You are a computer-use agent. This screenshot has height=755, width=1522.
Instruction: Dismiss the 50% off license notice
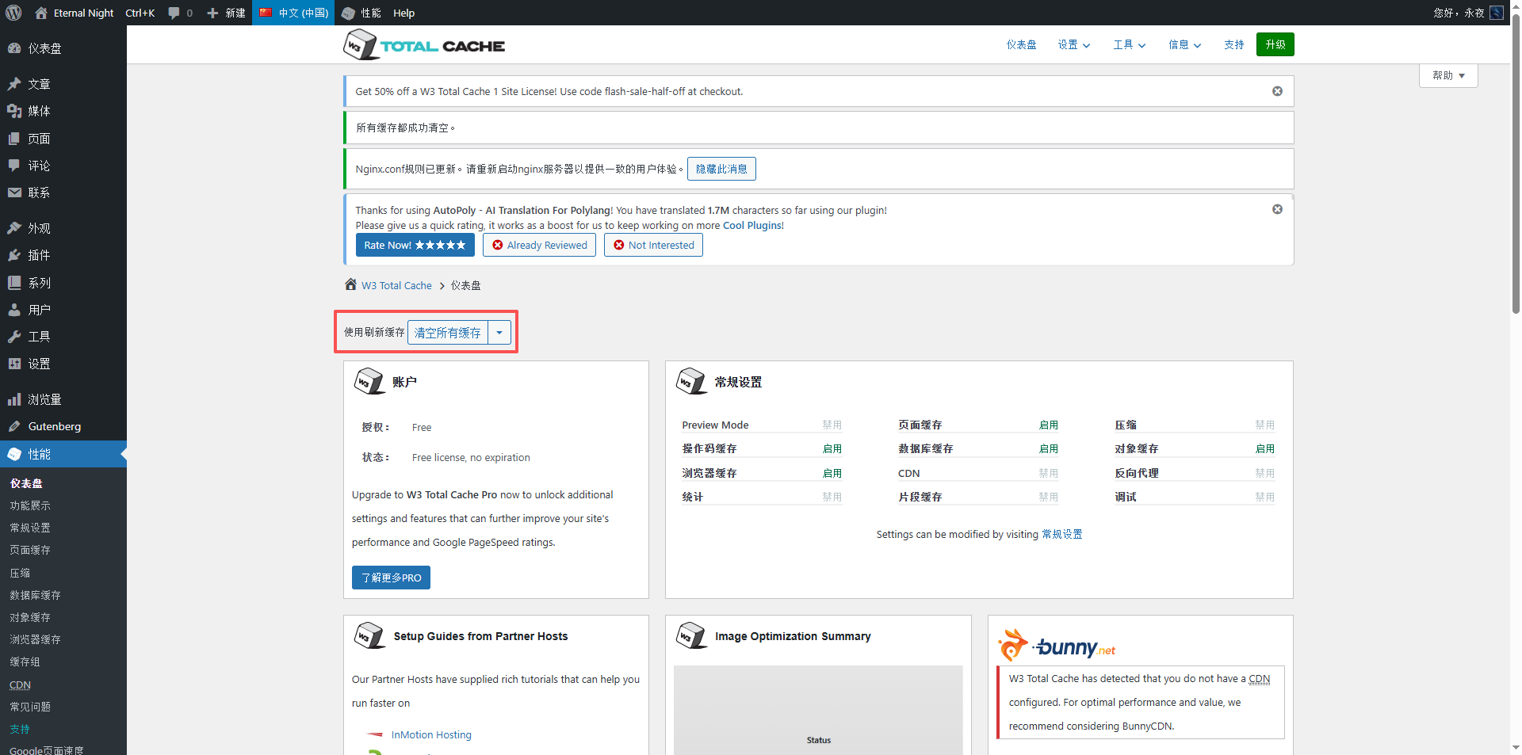point(1277,91)
